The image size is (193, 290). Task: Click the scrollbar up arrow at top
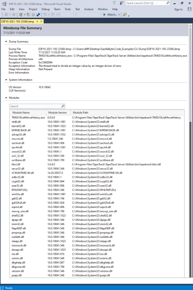(191, 26)
